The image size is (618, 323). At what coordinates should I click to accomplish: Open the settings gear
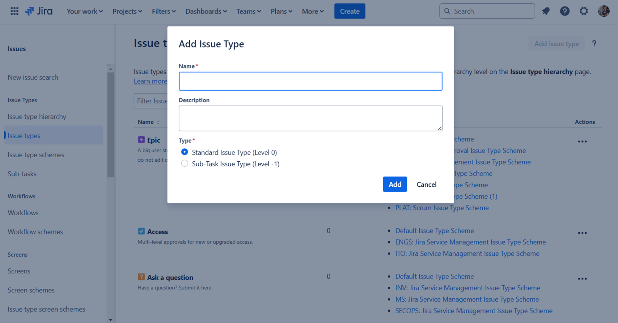pos(584,11)
